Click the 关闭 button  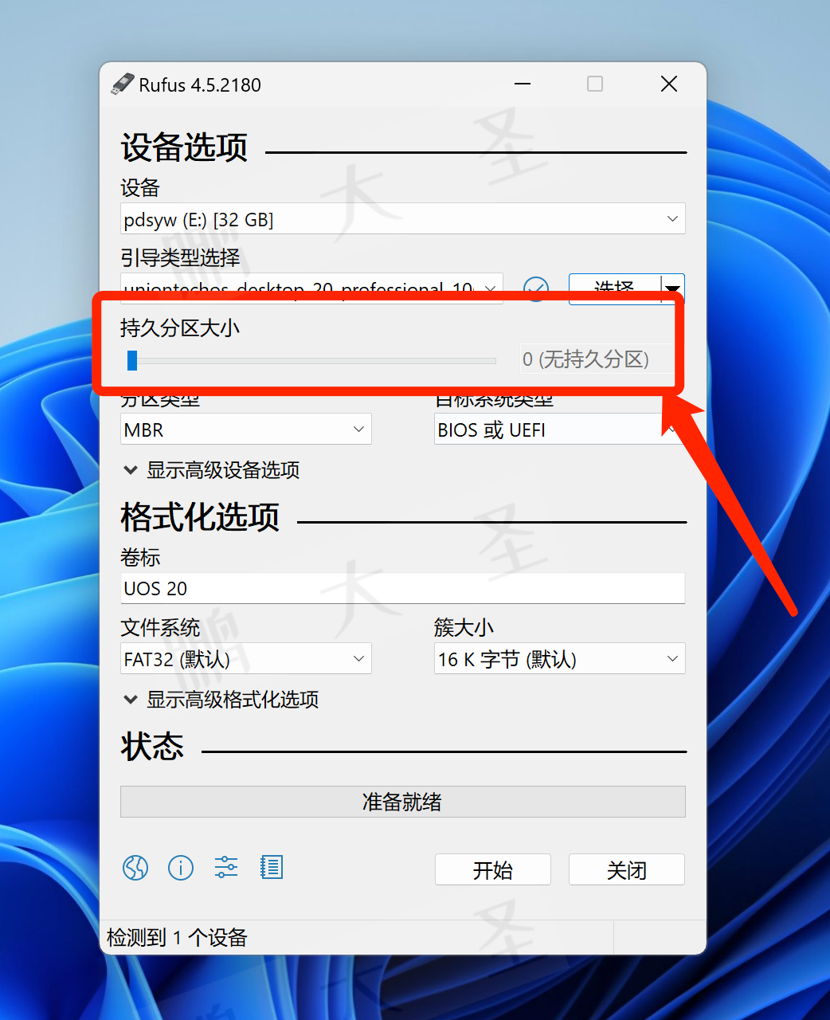[x=626, y=869]
